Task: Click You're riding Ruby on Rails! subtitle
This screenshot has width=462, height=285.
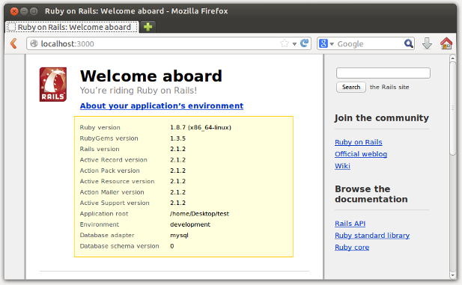Action: tap(139, 91)
